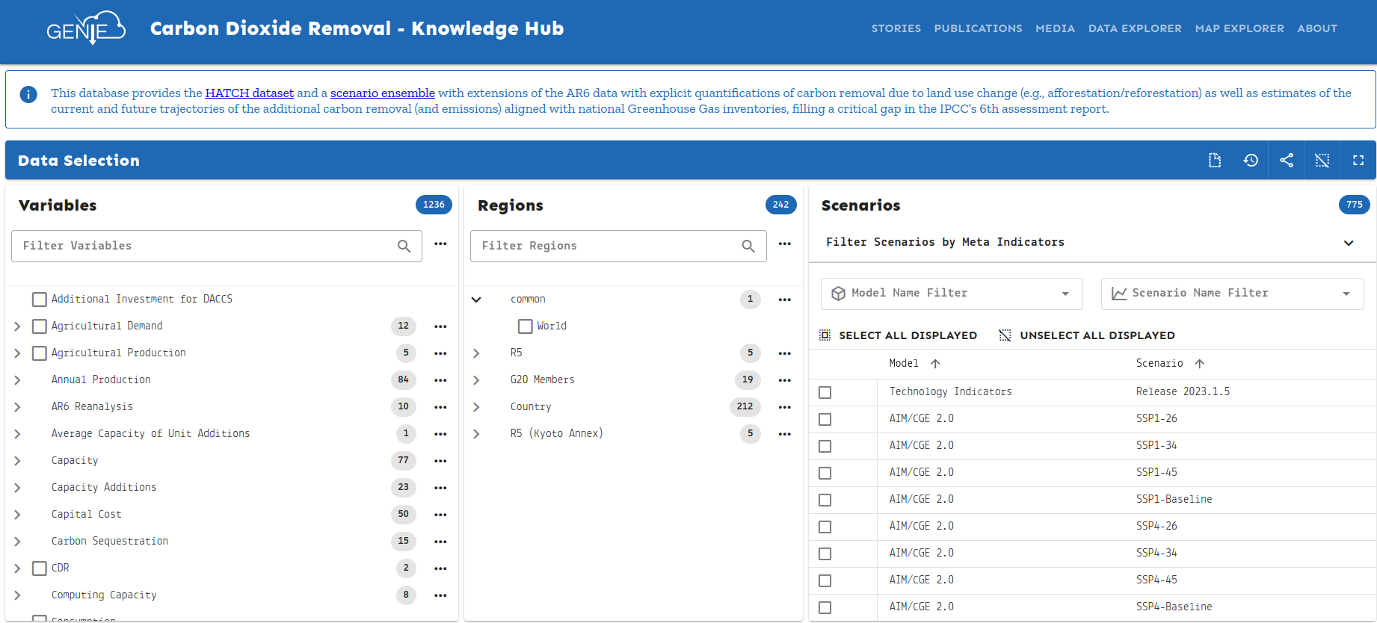Open the HATCH dataset link

(x=249, y=93)
